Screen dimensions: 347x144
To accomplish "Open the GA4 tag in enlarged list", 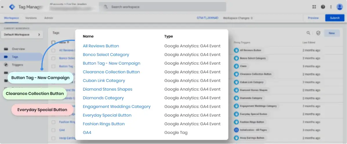I will 87,132.
